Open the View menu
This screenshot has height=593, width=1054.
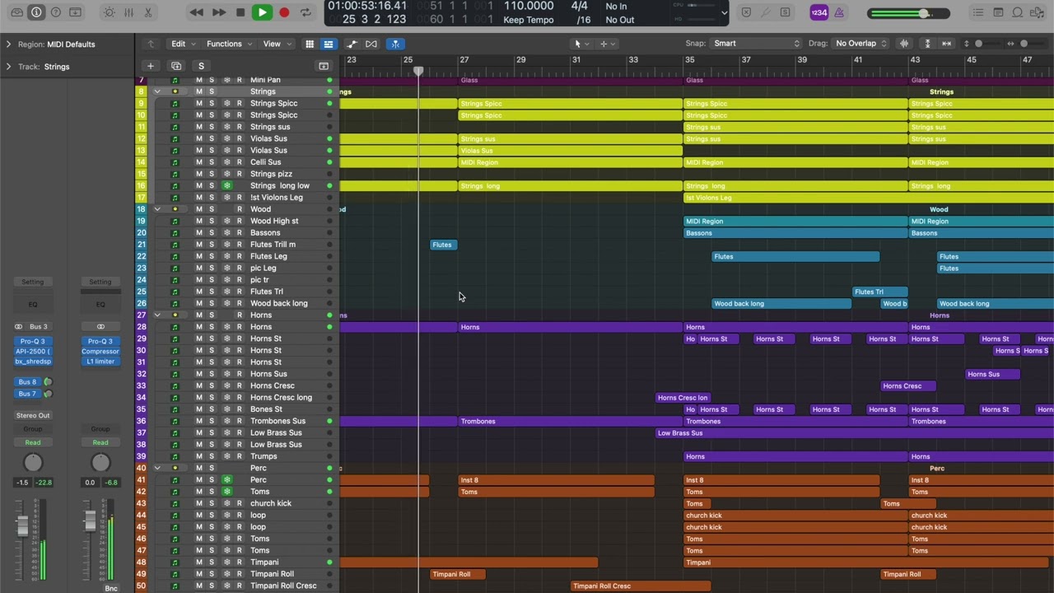click(276, 44)
